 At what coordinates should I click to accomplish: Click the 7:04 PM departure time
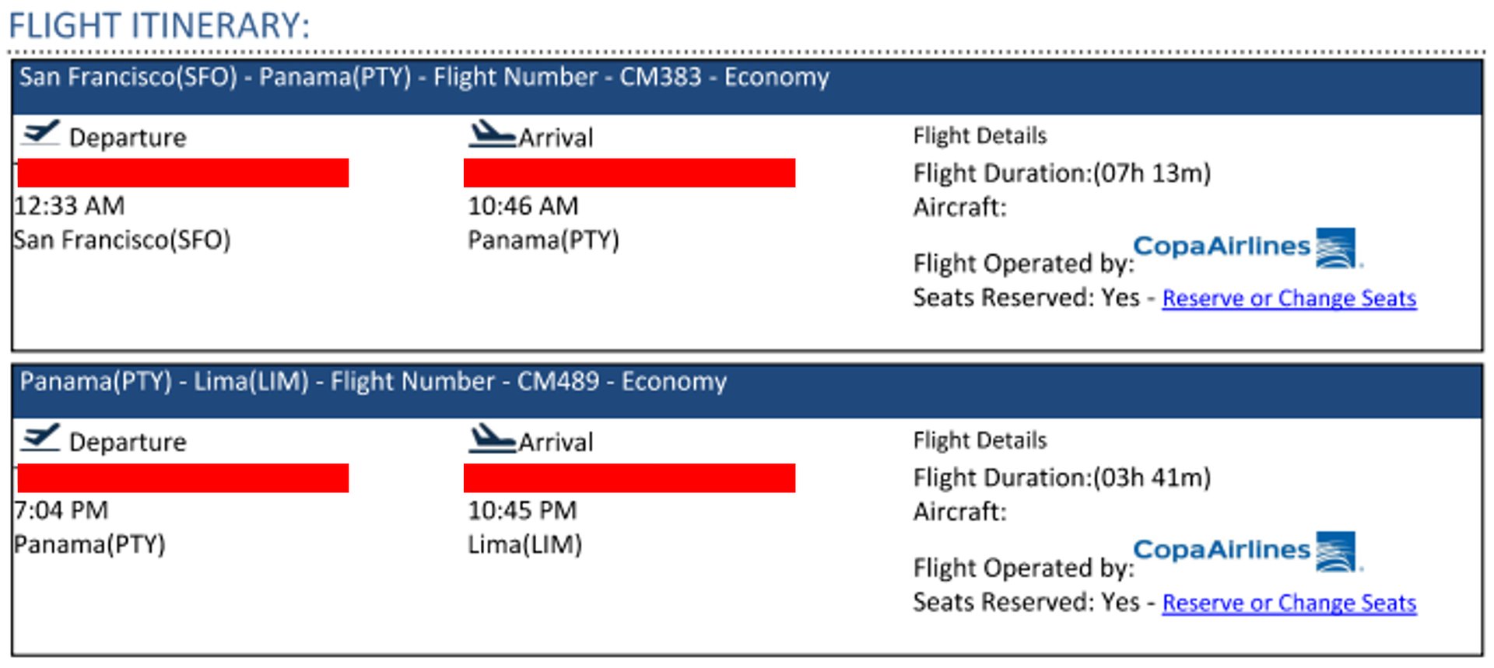(x=61, y=510)
